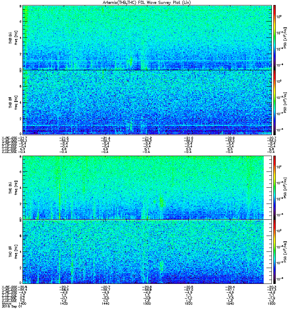Click the 'hhmm' time format label
Screen dimensions: 290x309
(7, 304)
